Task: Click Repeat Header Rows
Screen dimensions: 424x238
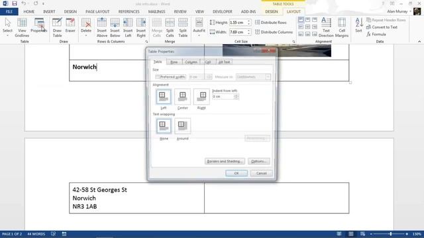Action: [386, 20]
